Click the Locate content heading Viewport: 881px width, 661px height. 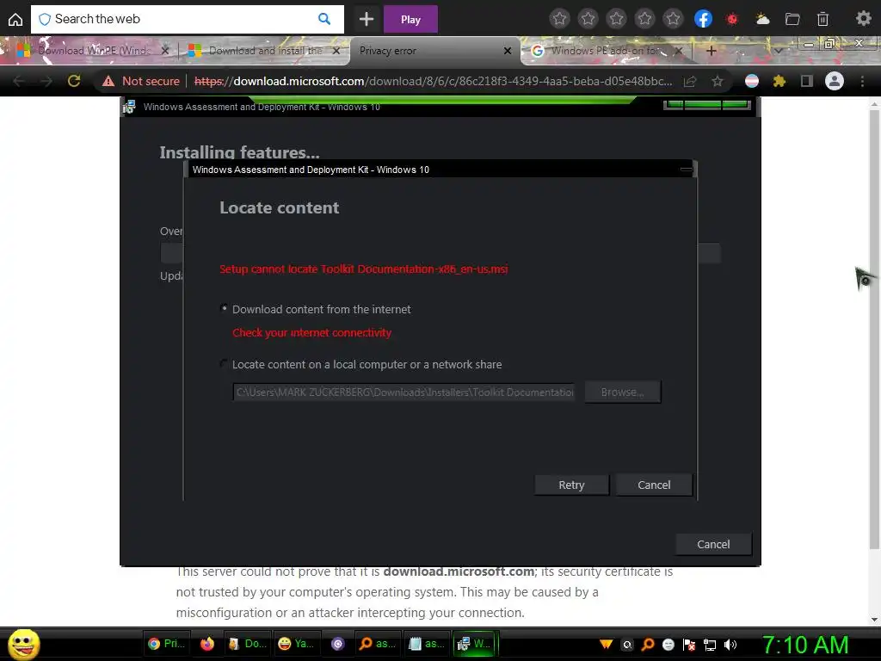tap(280, 207)
